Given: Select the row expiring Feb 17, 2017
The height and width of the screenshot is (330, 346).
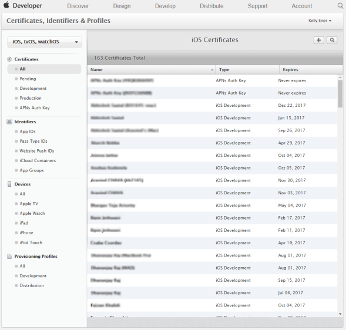Looking at the screenshot, I should [x=212, y=218].
